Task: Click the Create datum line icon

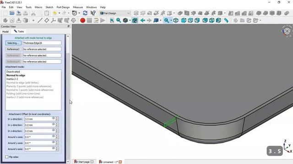Action: coord(40,20)
